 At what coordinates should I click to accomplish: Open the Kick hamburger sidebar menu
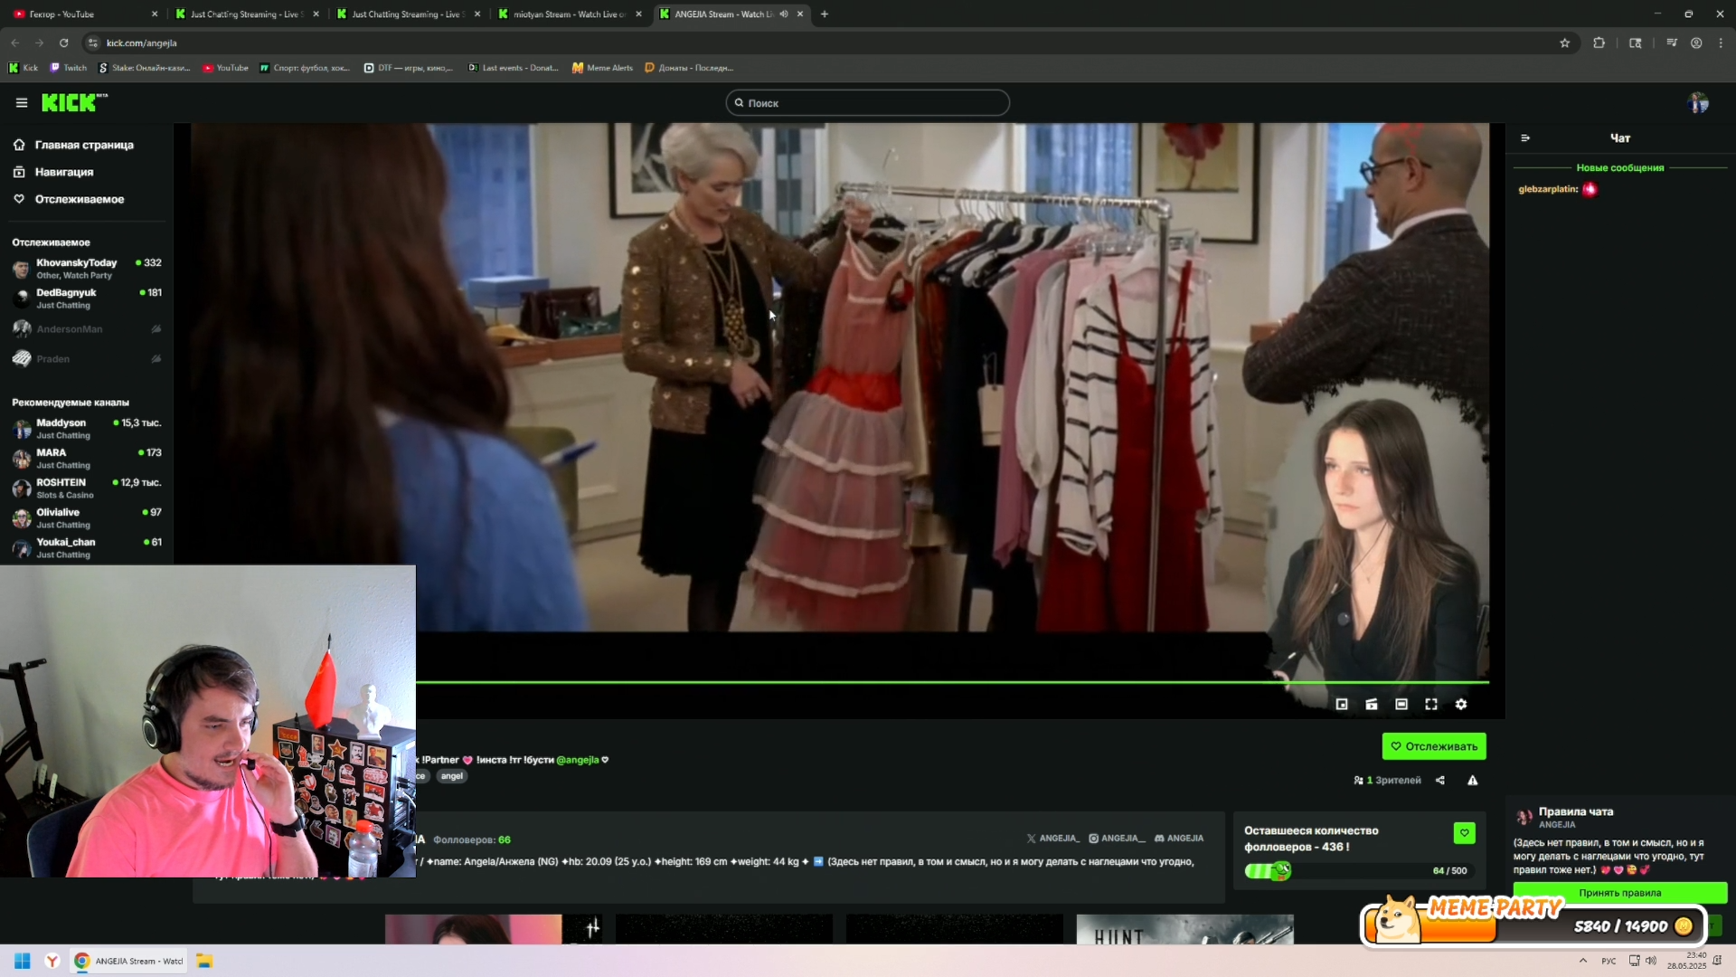point(22,103)
